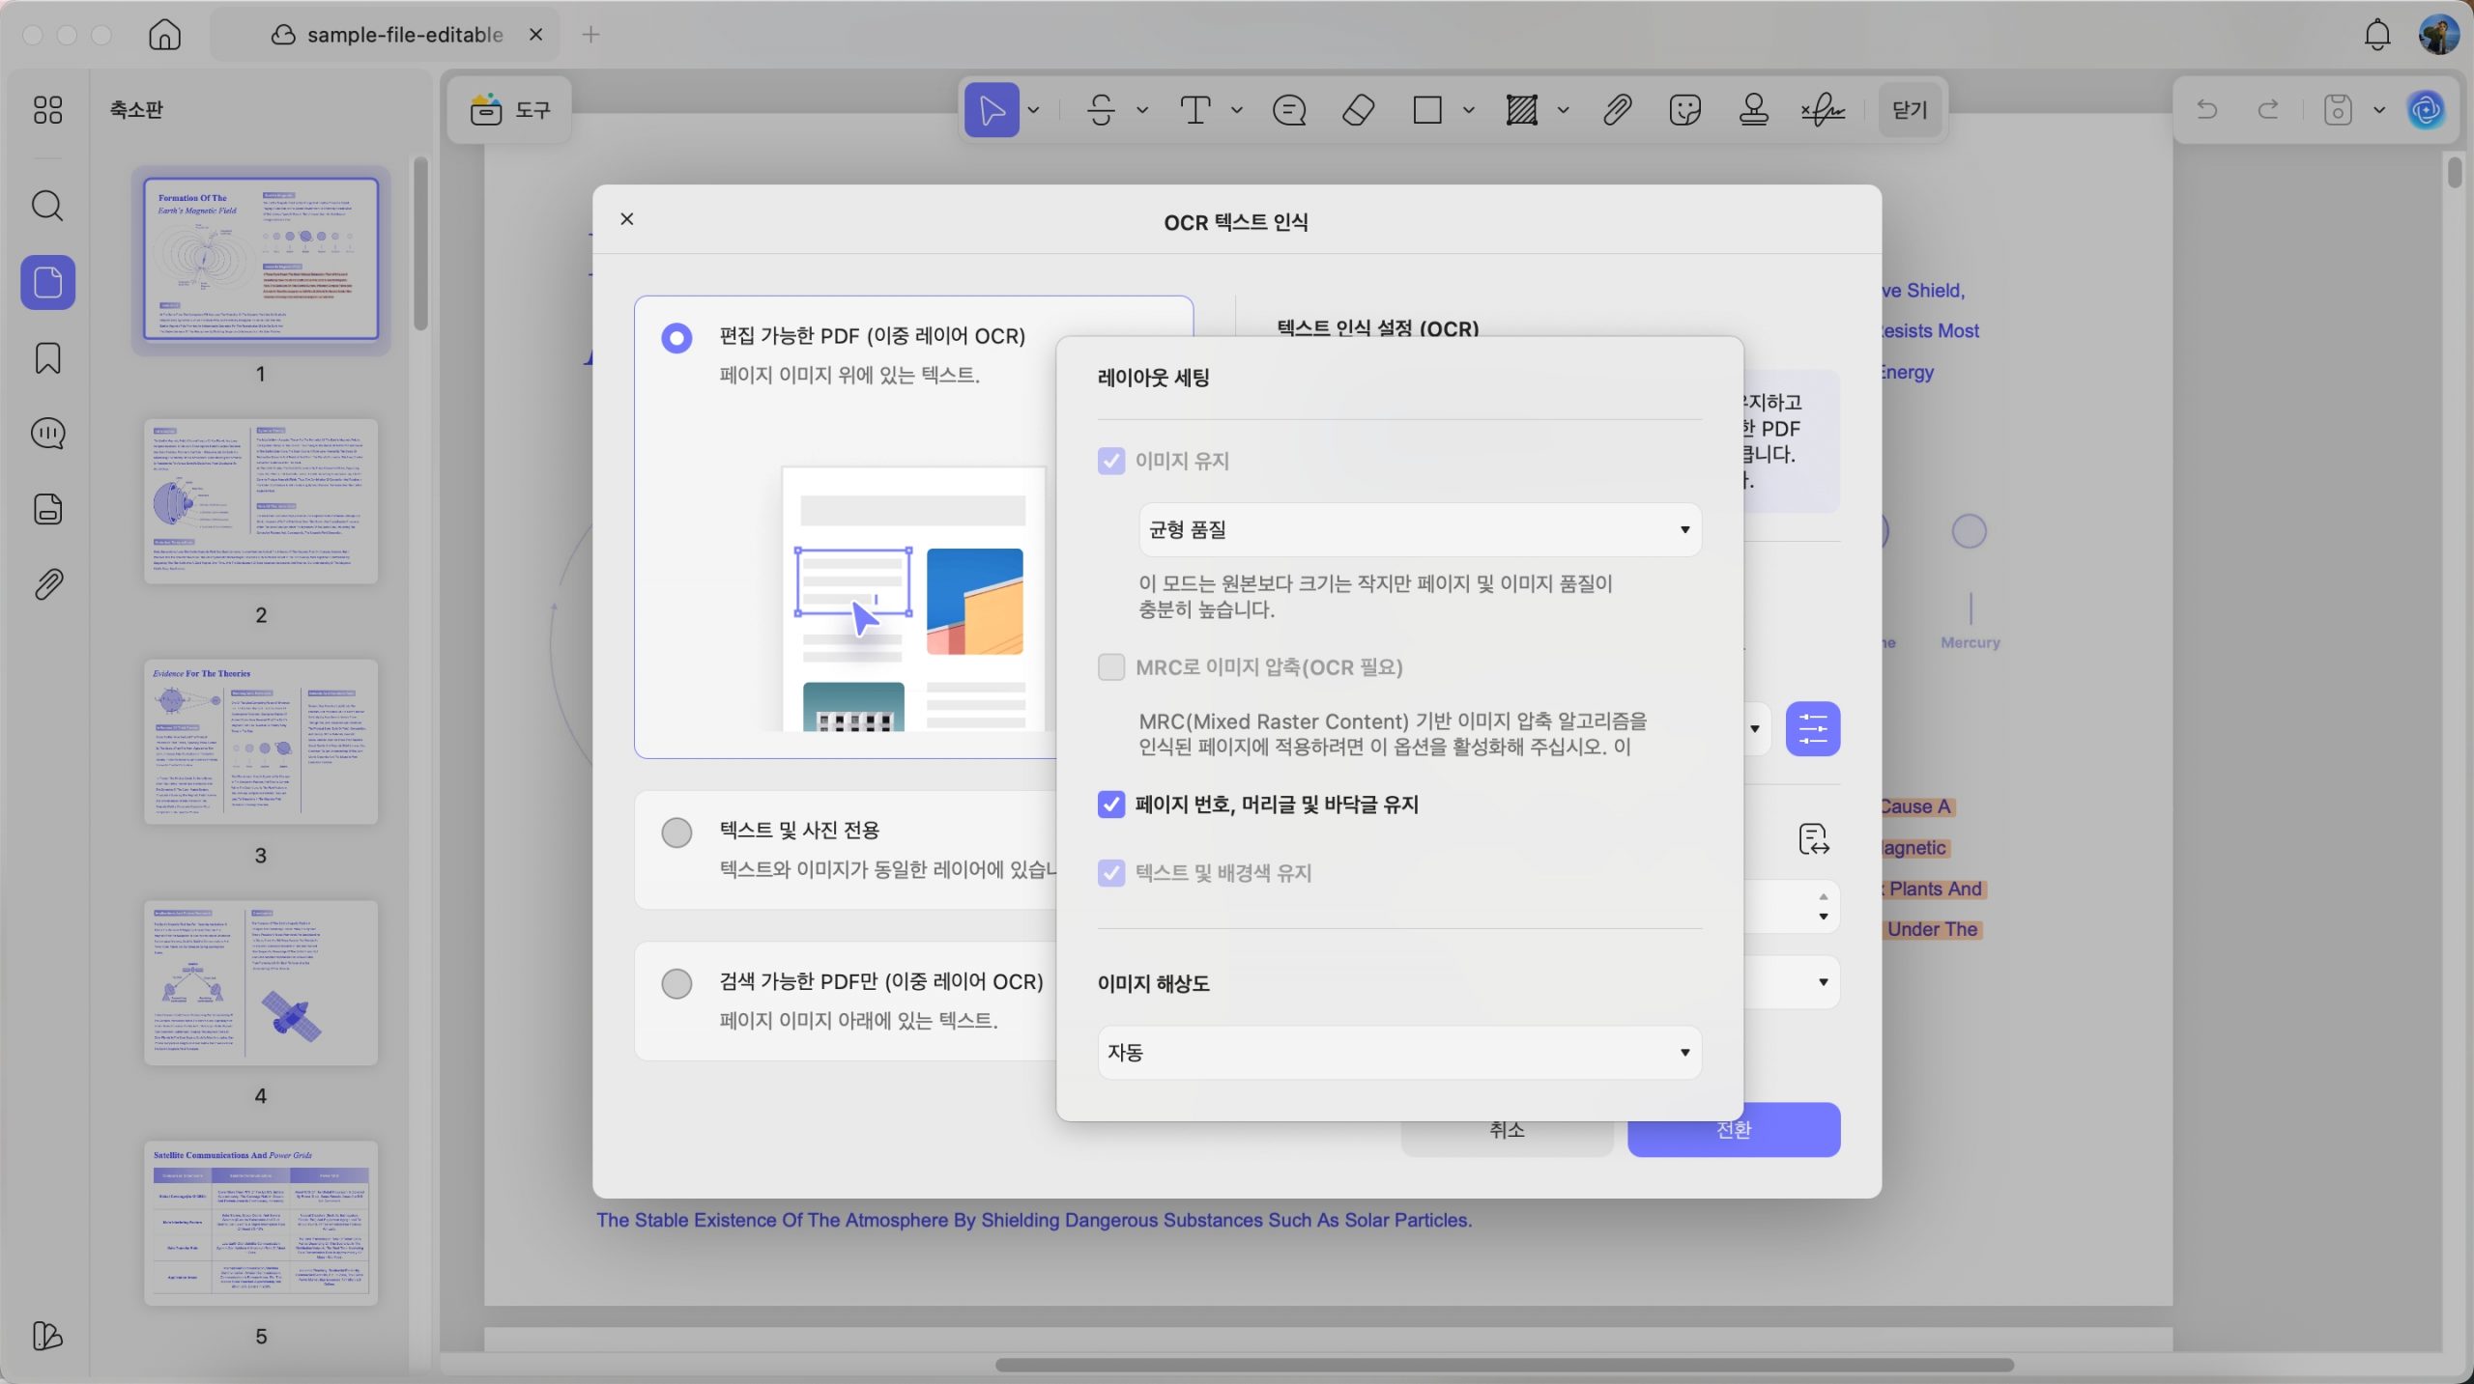
Task: Open the 자동 image resolution dropdown
Action: tap(1399, 1052)
